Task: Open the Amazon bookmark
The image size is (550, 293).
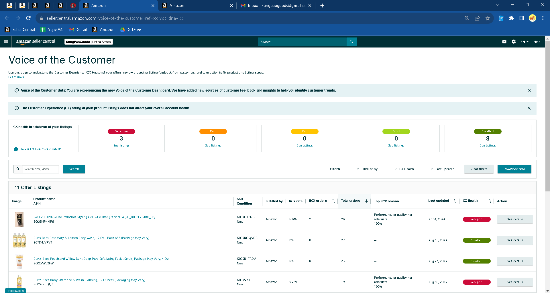Action: click(103, 29)
